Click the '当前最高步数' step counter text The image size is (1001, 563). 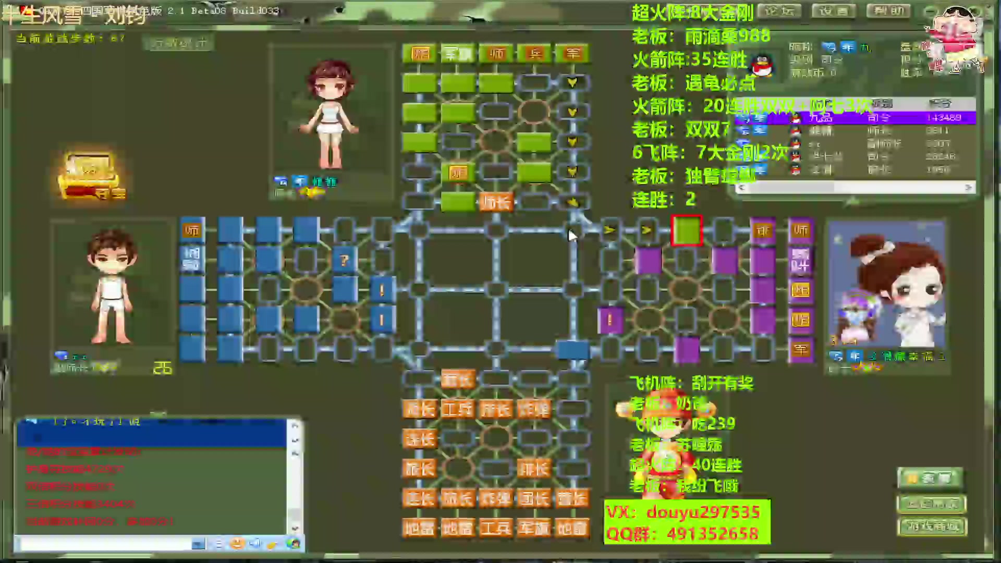(70, 38)
